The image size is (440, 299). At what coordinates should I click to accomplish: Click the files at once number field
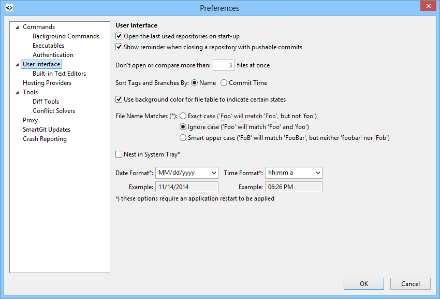(x=224, y=65)
